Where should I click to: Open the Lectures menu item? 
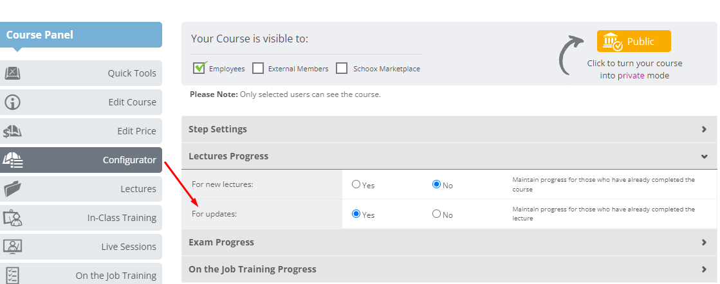tap(81, 189)
